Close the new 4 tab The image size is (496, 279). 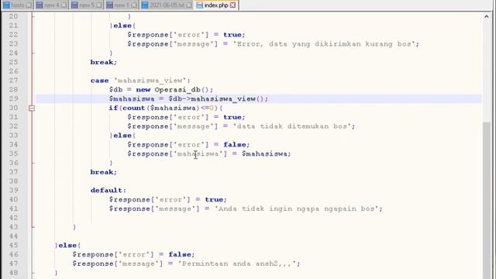64,5
